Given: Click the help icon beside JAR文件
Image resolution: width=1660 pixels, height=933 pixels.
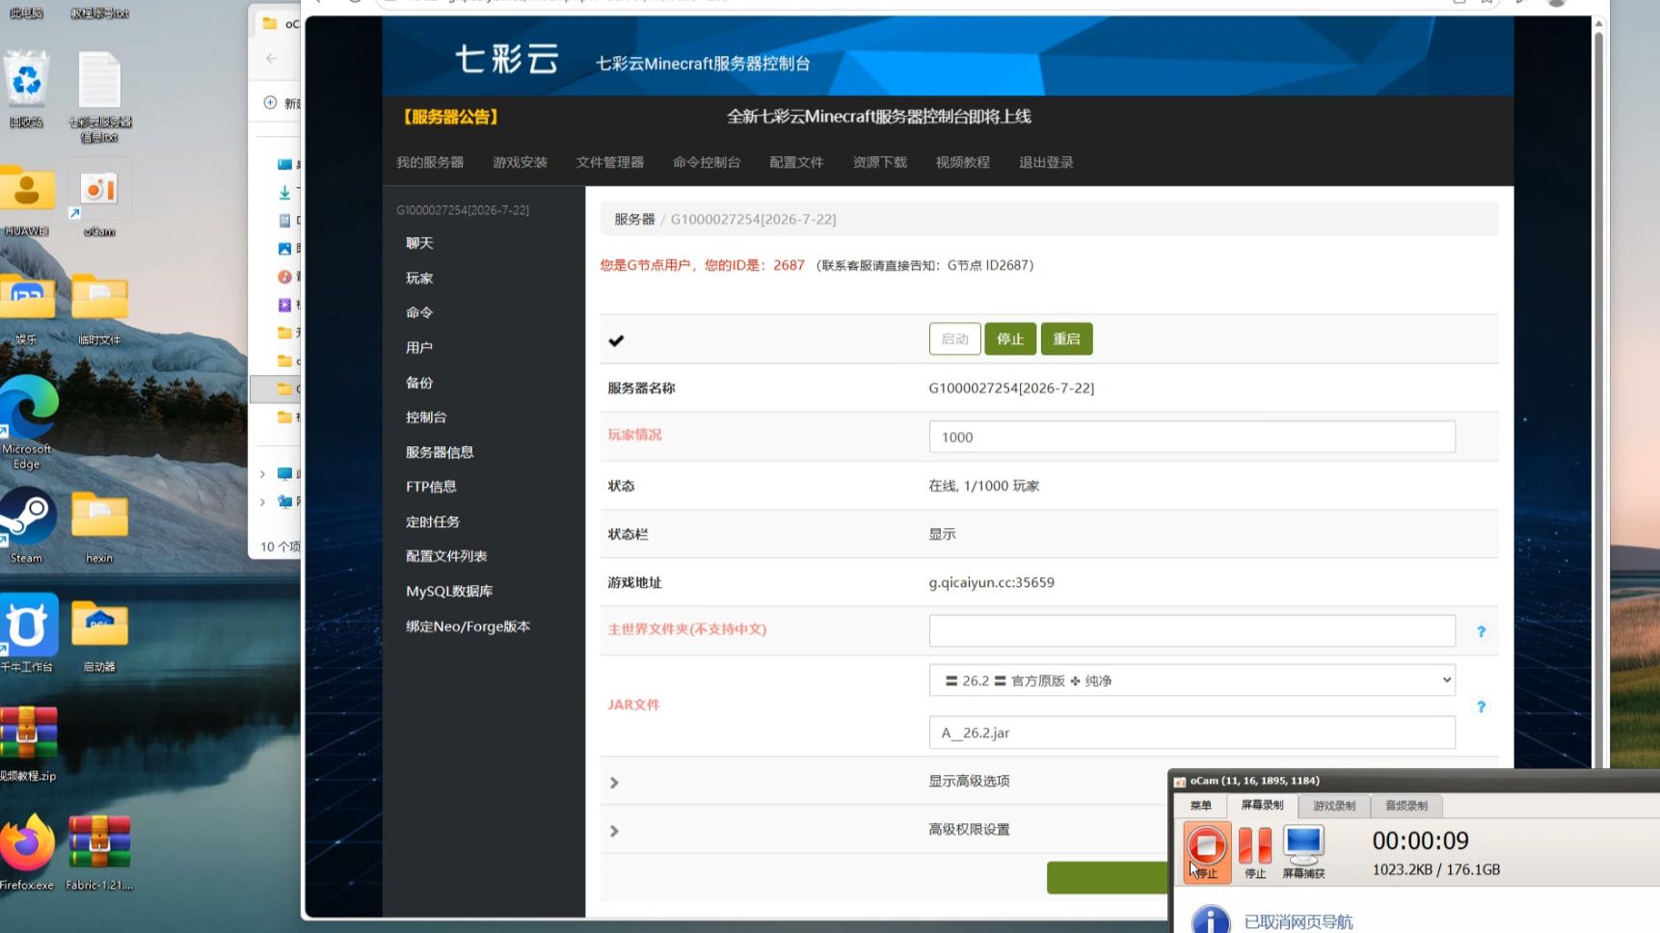Looking at the screenshot, I should click(1481, 707).
